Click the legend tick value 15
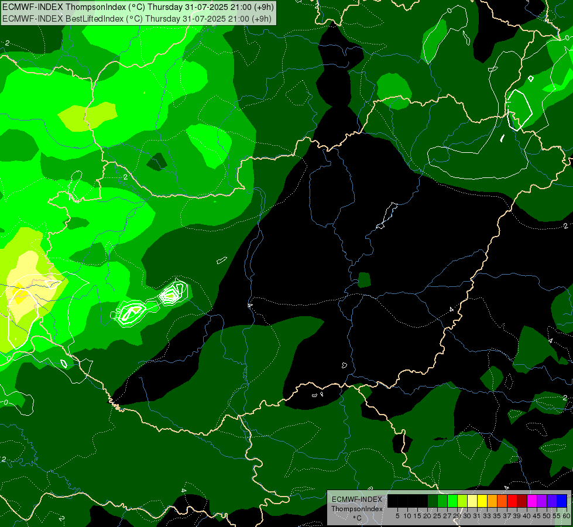Image resolution: width=573 pixels, height=527 pixels. (417, 516)
